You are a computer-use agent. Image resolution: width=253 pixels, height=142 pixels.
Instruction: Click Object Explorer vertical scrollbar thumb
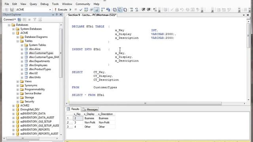[x=61, y=53]
